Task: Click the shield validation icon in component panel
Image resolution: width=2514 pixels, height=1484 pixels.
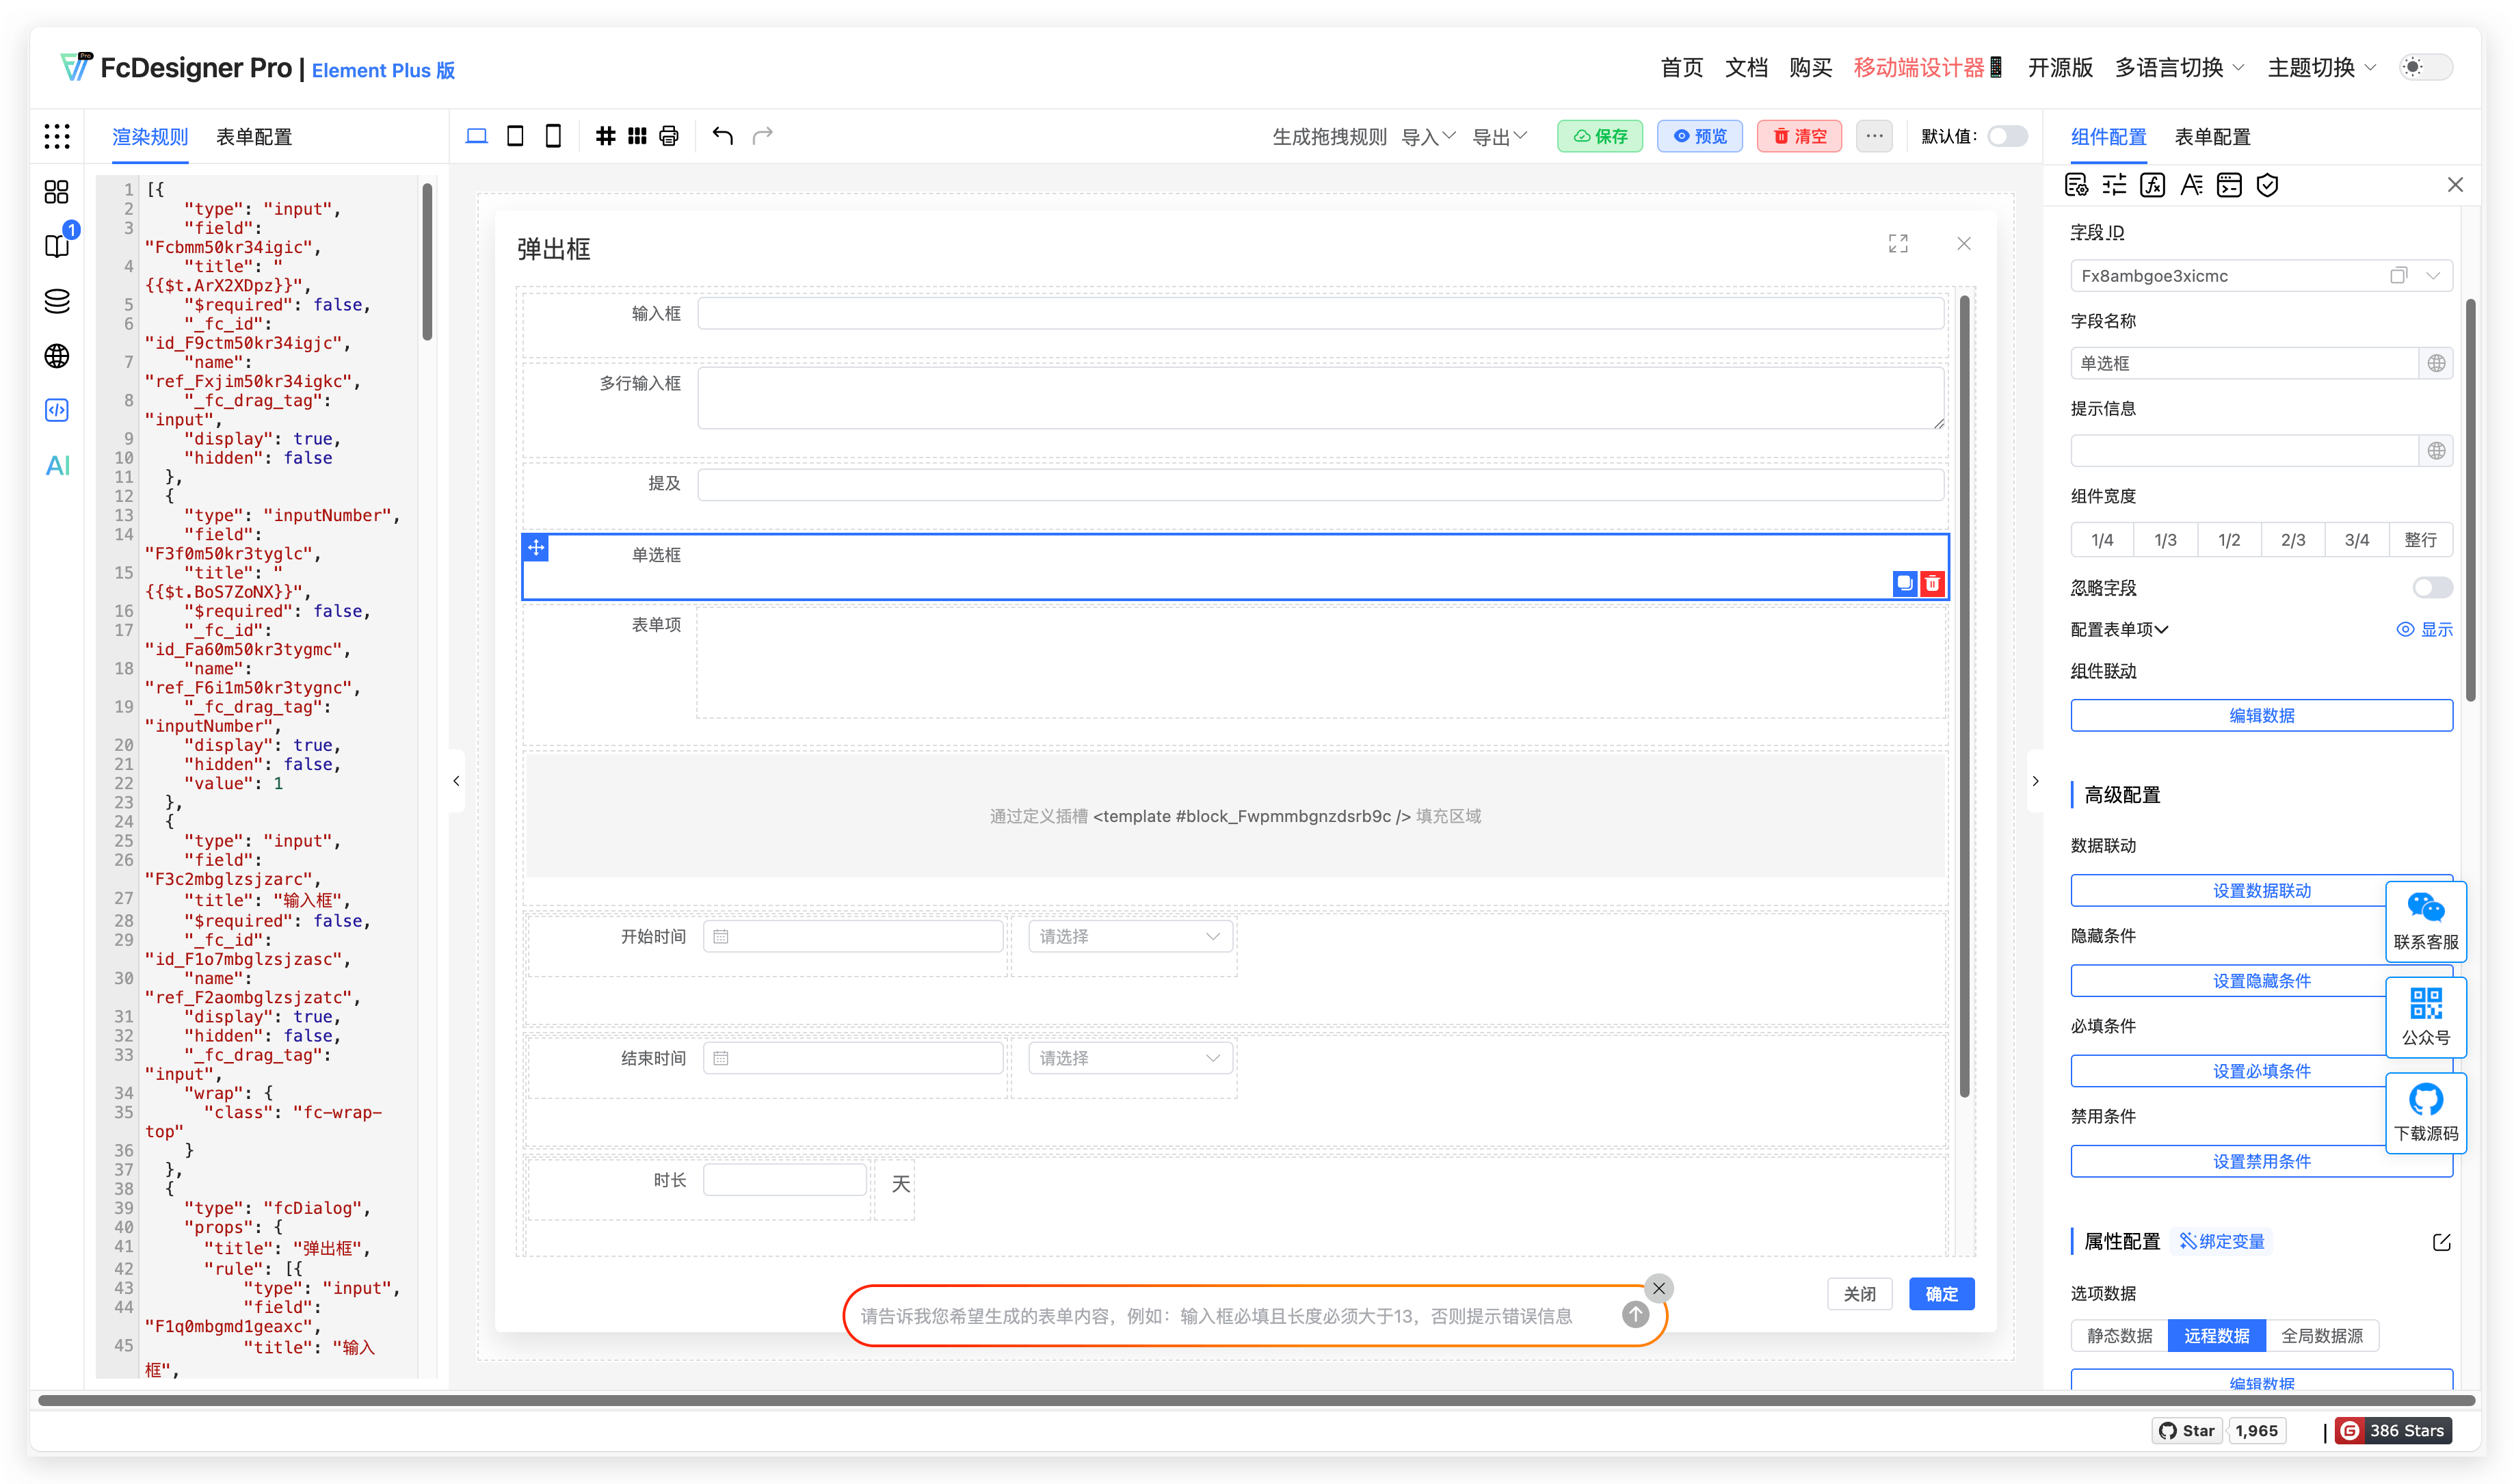Action: (2268, 185)
